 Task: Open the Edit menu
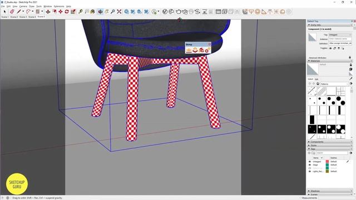(x=8, y=6)
